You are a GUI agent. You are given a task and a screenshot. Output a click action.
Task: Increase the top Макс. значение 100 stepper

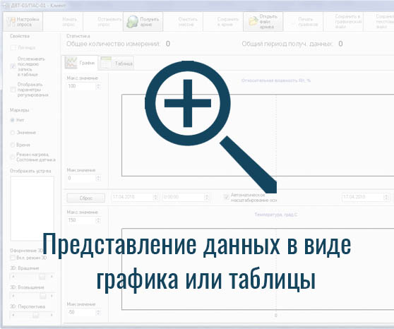click(98, 85)
